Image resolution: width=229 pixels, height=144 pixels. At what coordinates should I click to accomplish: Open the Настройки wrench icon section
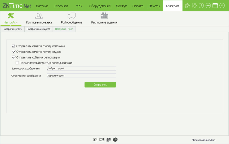pyautogui.click(x=11, y=16)
